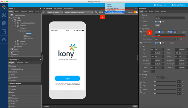Select the Browser widget
The height and width of the screenshot is (108, 188).
(x=13, y=87)
